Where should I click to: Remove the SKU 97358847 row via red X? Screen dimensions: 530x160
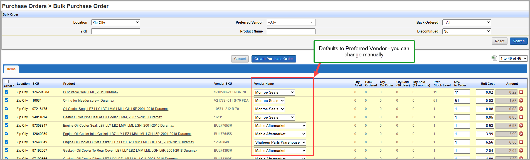coord(521,126)
